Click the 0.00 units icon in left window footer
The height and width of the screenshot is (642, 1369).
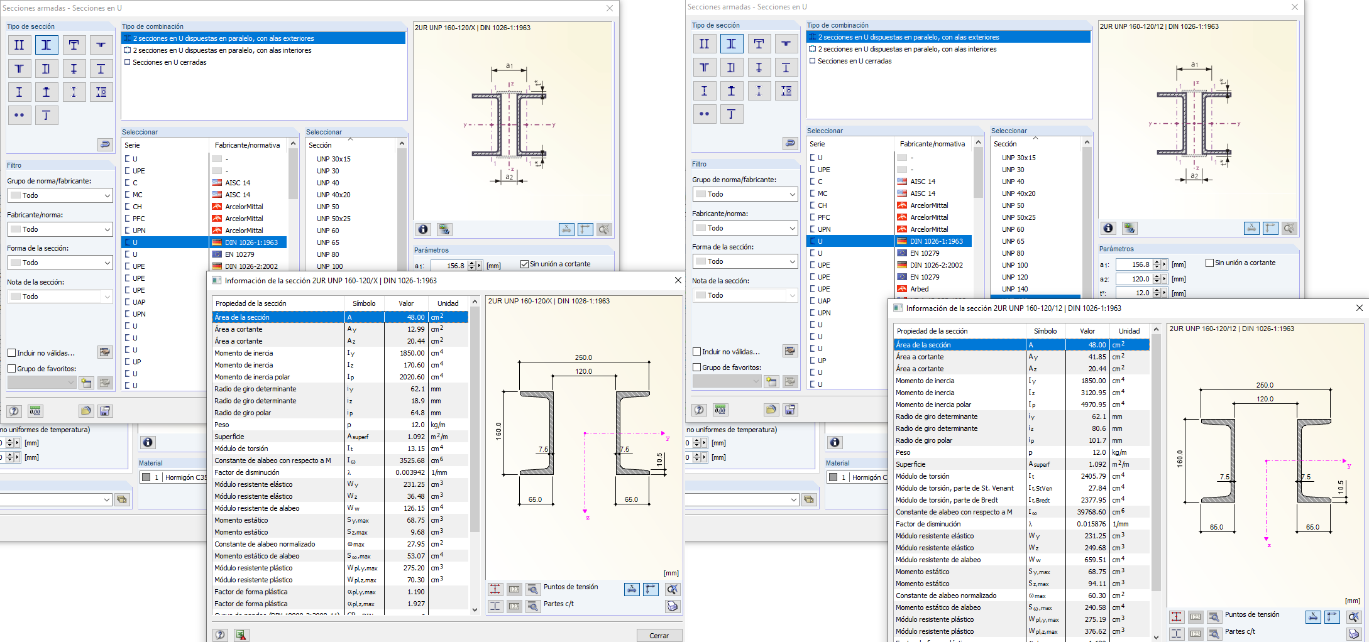(x=35, y=411)
